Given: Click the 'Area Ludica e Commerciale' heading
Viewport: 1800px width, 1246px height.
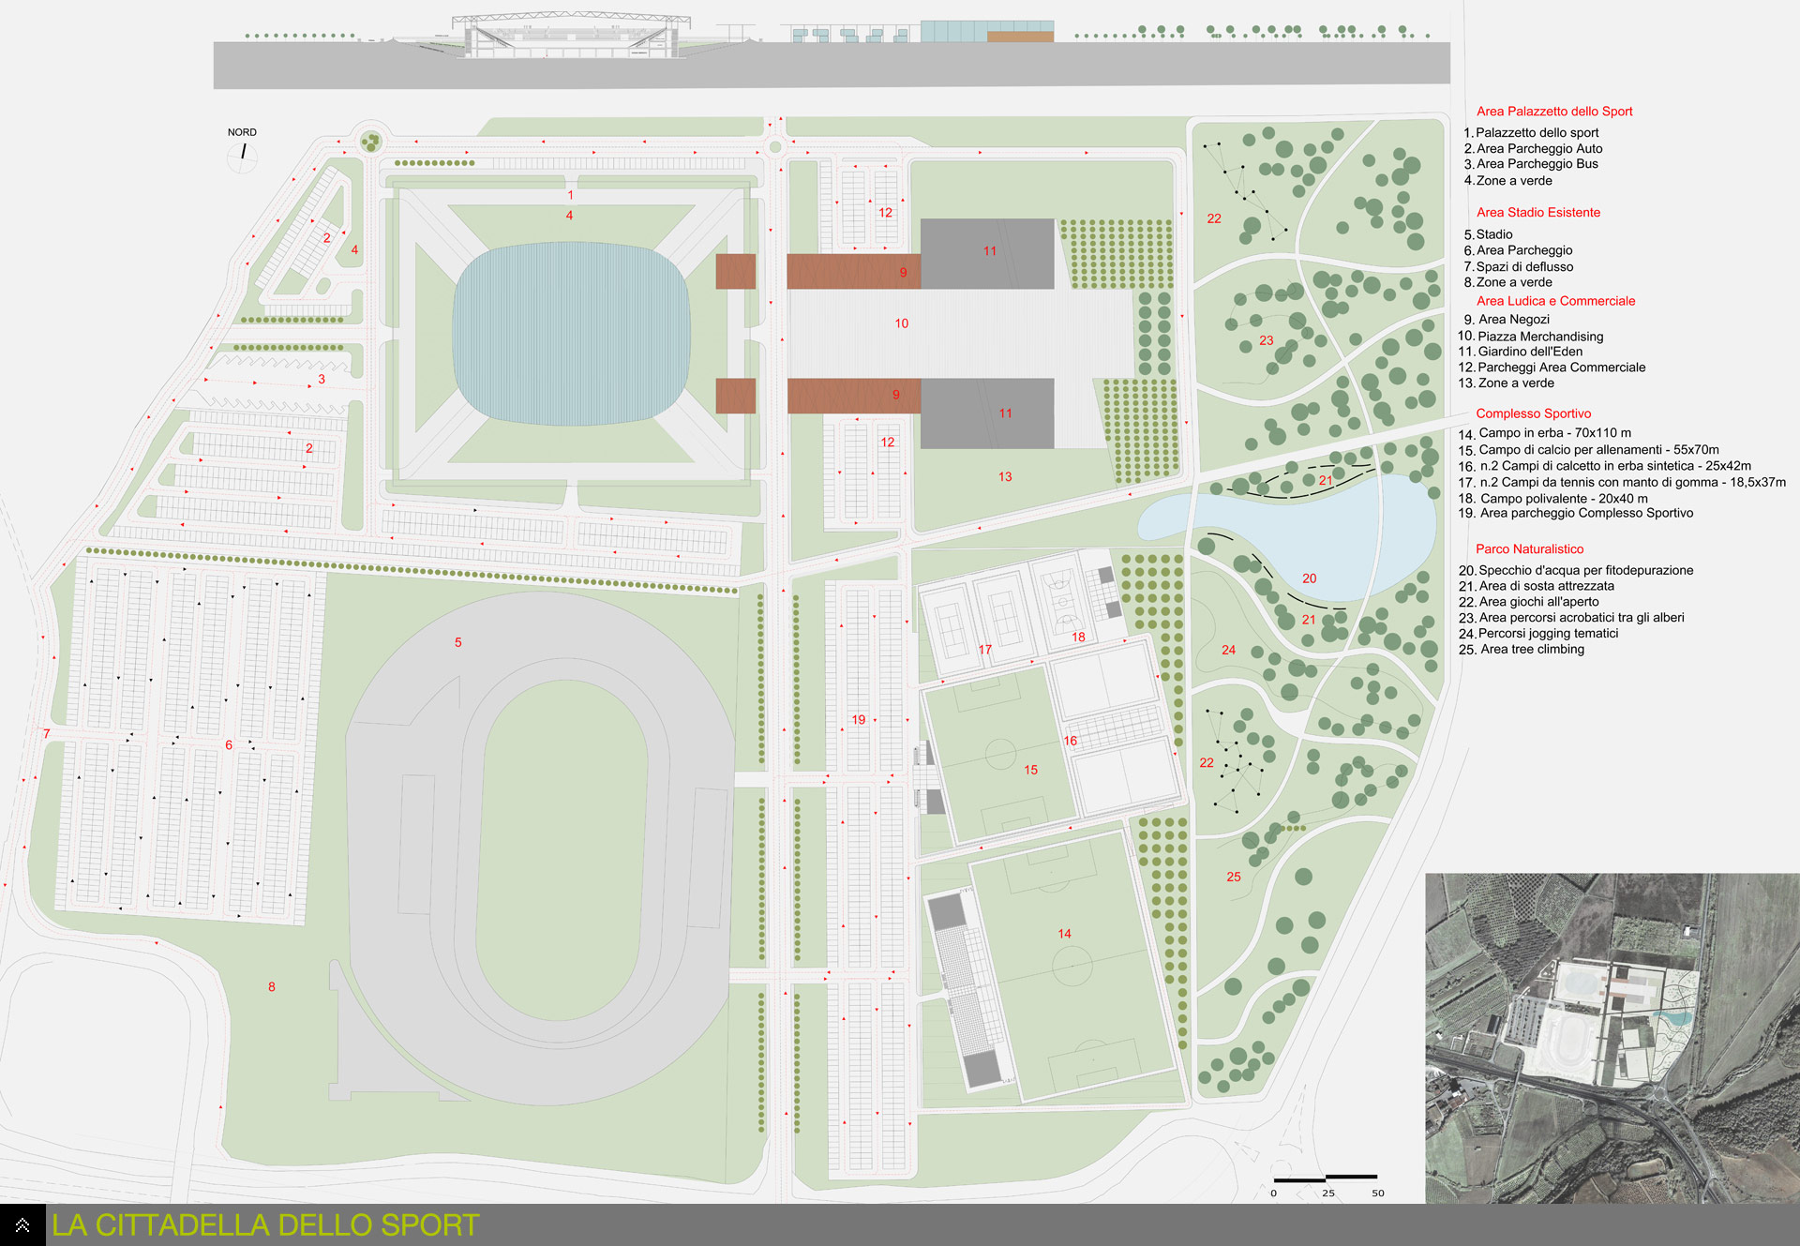Looking at the screenshot, I should (1555, 301).
